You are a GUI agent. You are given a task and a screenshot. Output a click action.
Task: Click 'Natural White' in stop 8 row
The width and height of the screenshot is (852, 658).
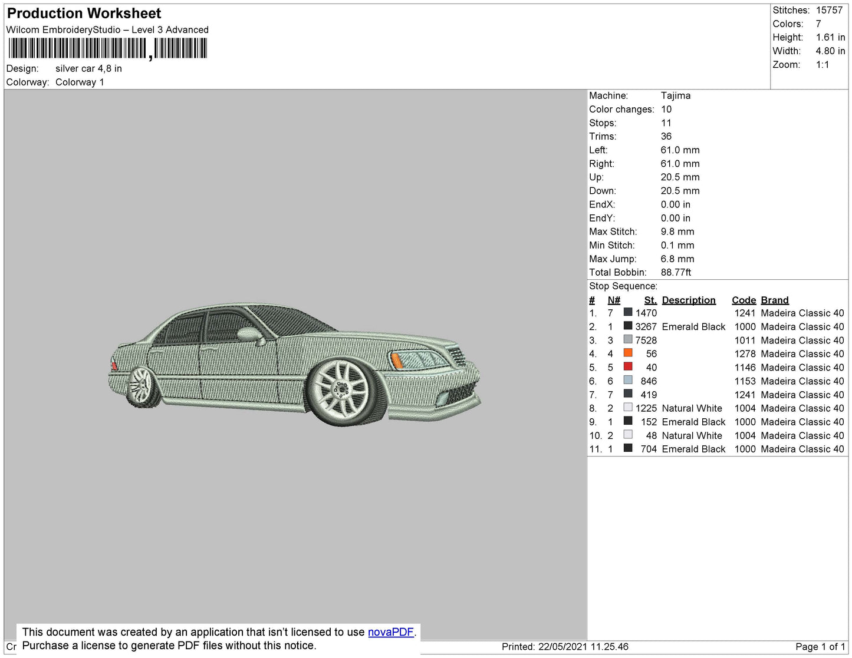[692, 408]
